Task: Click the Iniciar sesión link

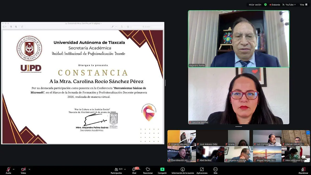Action: [x=255, y=4]
